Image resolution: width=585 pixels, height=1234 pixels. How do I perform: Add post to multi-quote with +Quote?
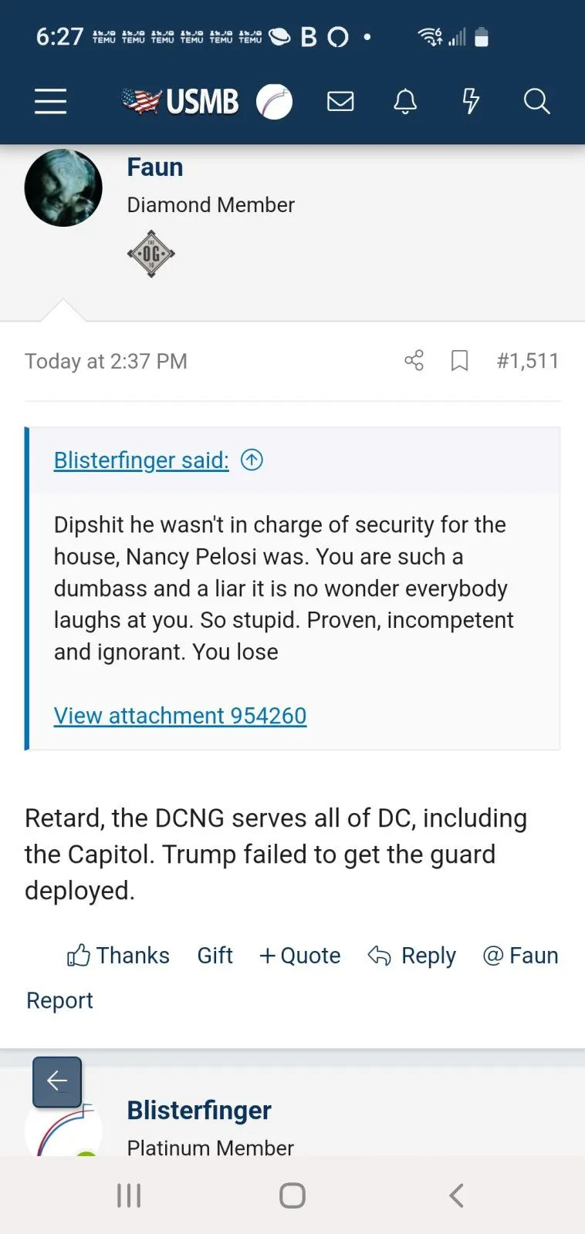click(300, 956)
